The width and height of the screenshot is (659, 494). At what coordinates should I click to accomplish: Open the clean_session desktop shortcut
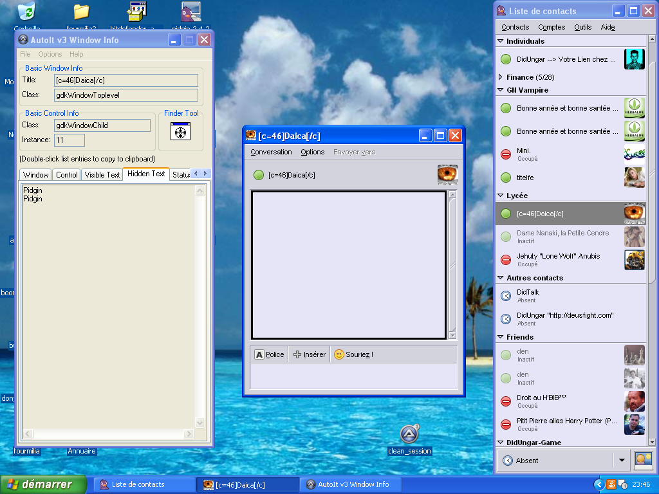coord(409,435)
